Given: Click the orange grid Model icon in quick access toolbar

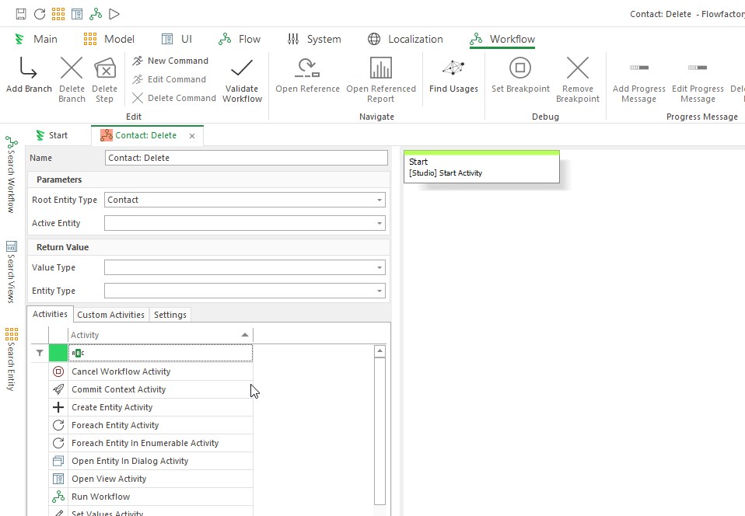Looking at the screenshot, I should pos(58,14).
